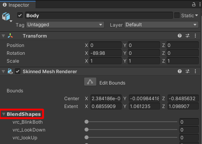Open the GameObject icon dropdown arrow
202x144 pixels.
[11, 21]
